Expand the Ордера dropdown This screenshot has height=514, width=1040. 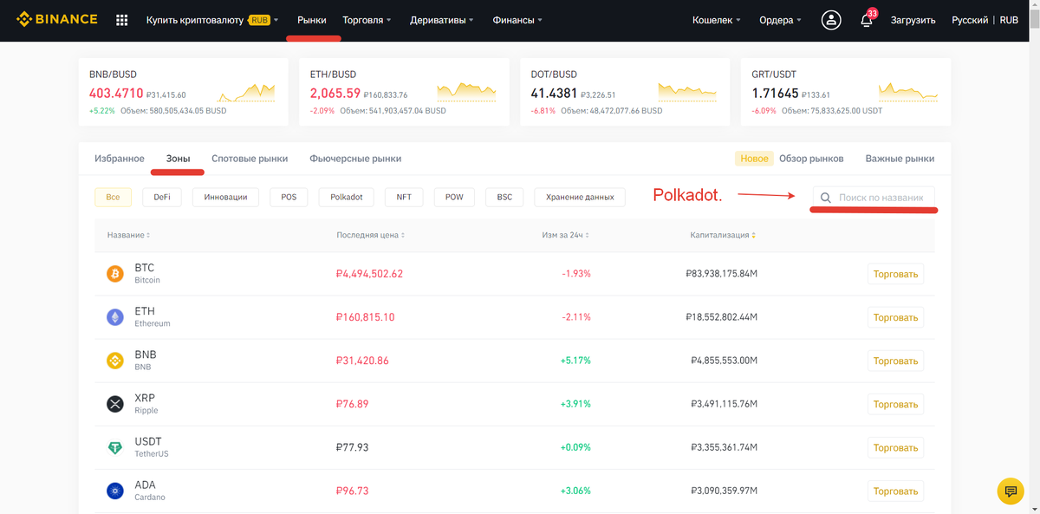780,20
